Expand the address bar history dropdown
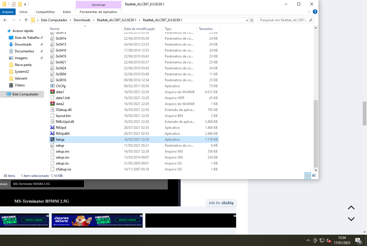This screenshot has width=367, height=246. 247,20
